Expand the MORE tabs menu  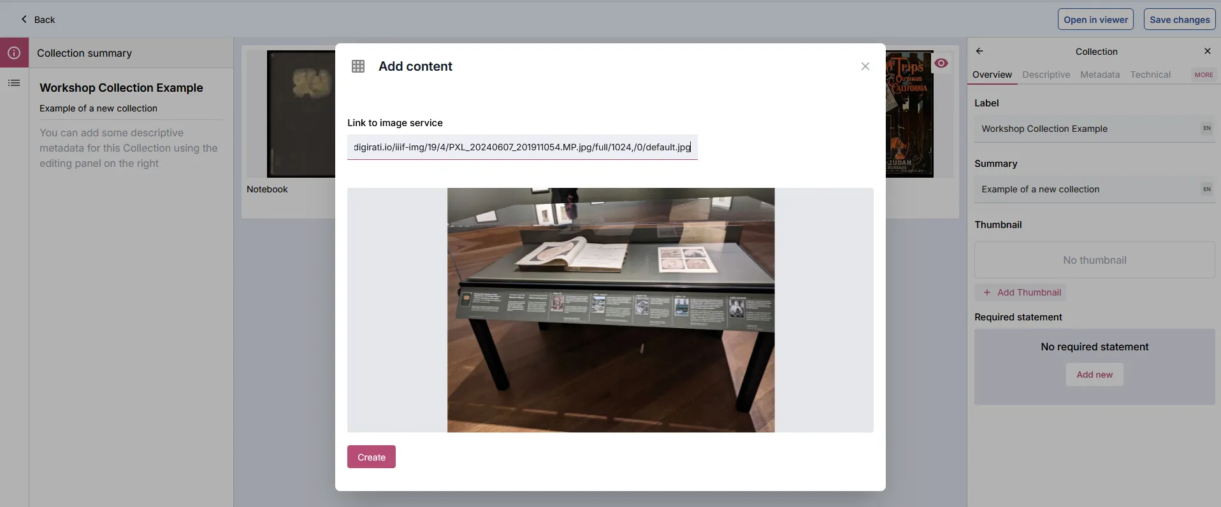click(x=1203, y=75)
